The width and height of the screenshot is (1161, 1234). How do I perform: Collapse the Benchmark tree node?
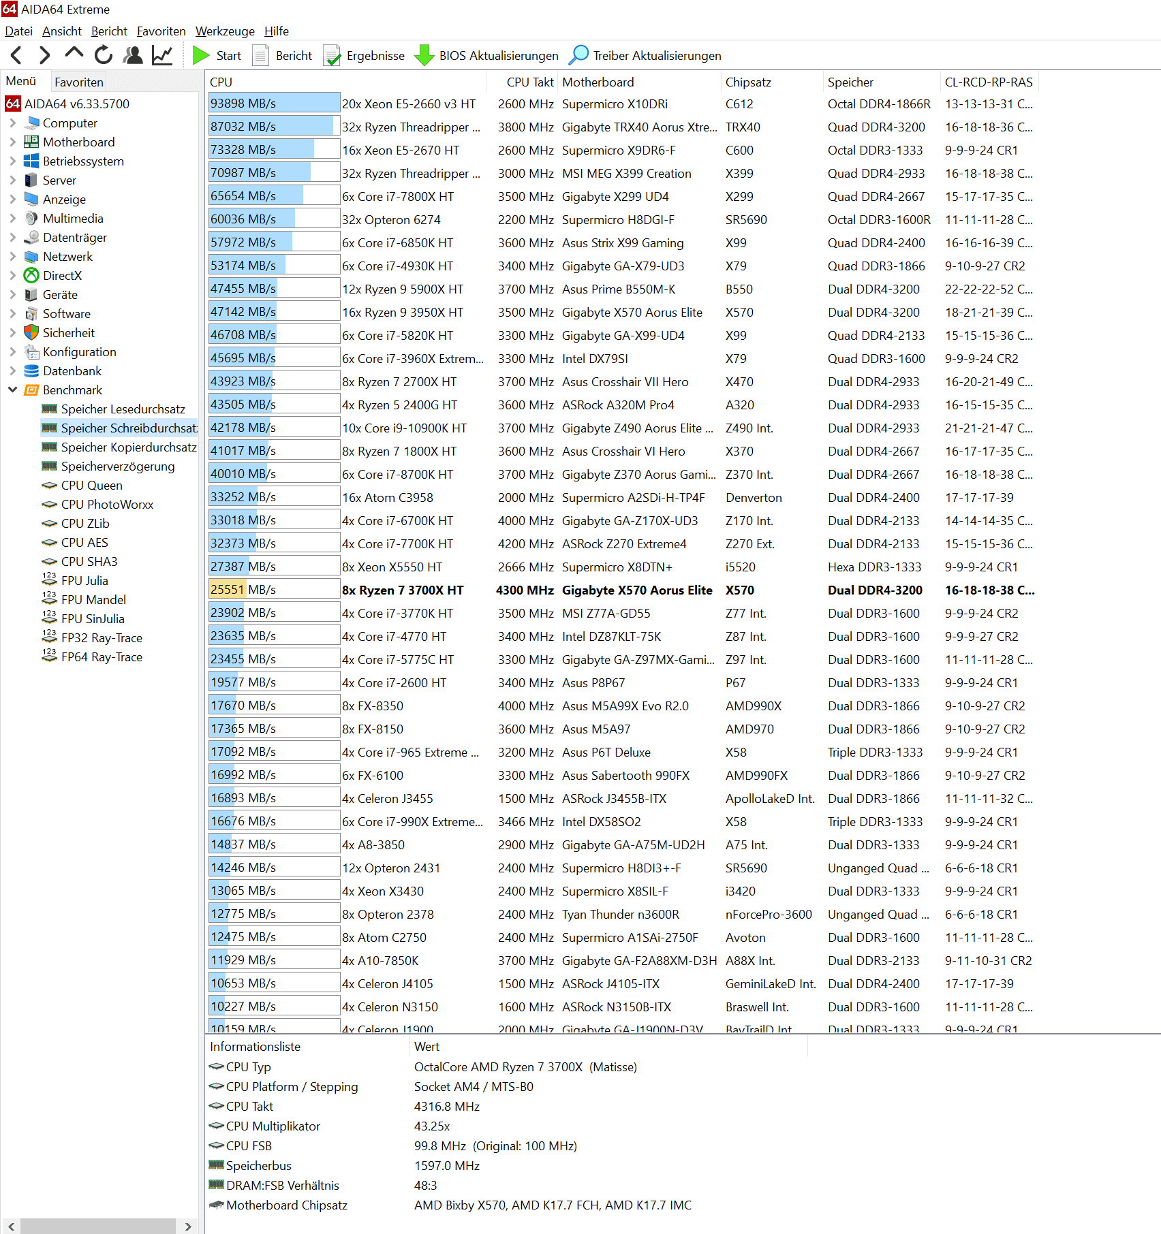(12, 390)
